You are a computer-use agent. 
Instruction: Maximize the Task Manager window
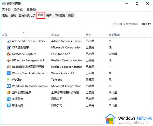[x=137, y=4]
